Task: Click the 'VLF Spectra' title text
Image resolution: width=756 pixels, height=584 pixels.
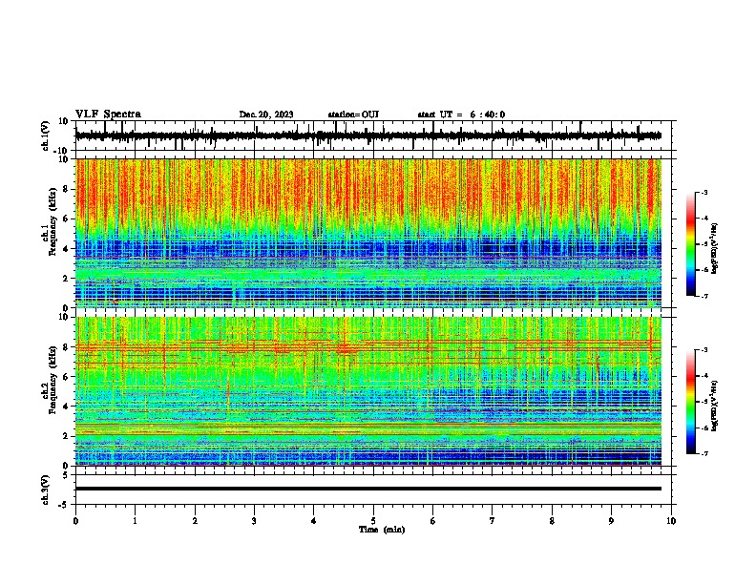Action: click(x=108, y=115)
